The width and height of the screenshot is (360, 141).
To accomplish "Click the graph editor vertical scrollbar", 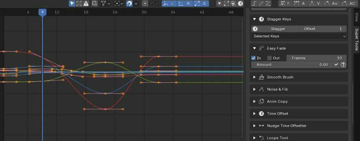I will tap(243, 77).
